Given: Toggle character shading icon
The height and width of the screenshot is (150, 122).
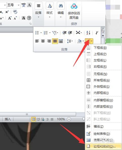Looking at the screenshot, I should coord(23,18).
